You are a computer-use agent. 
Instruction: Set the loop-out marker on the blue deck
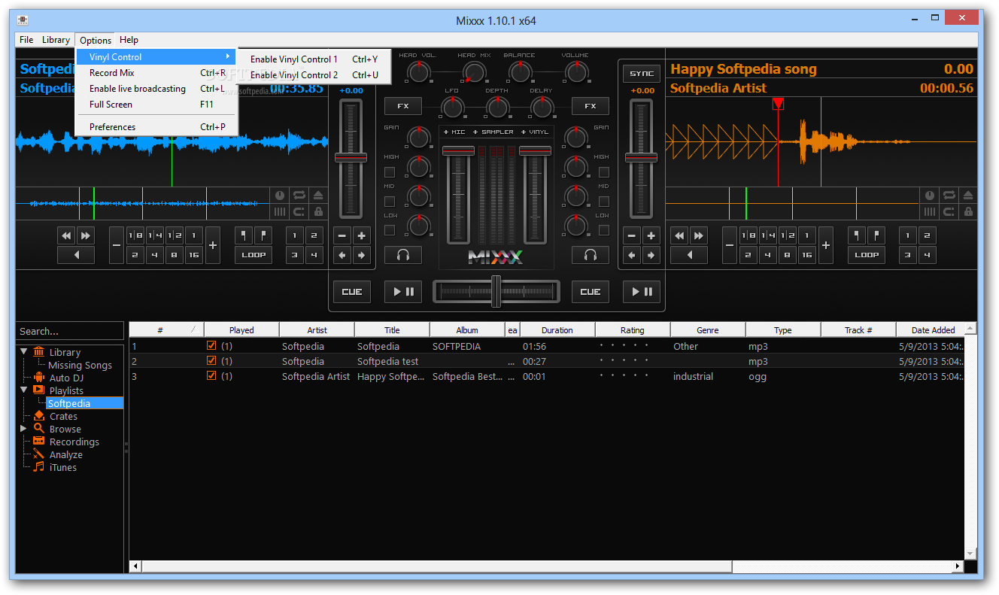(x=263, y=235)
